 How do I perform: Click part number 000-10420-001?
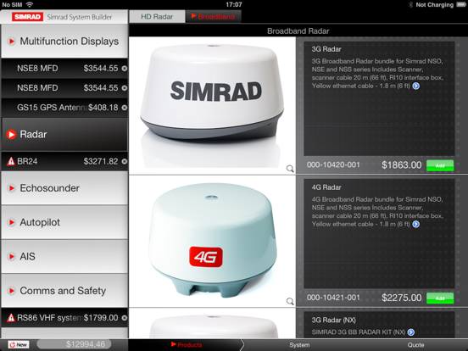(333, 164)
